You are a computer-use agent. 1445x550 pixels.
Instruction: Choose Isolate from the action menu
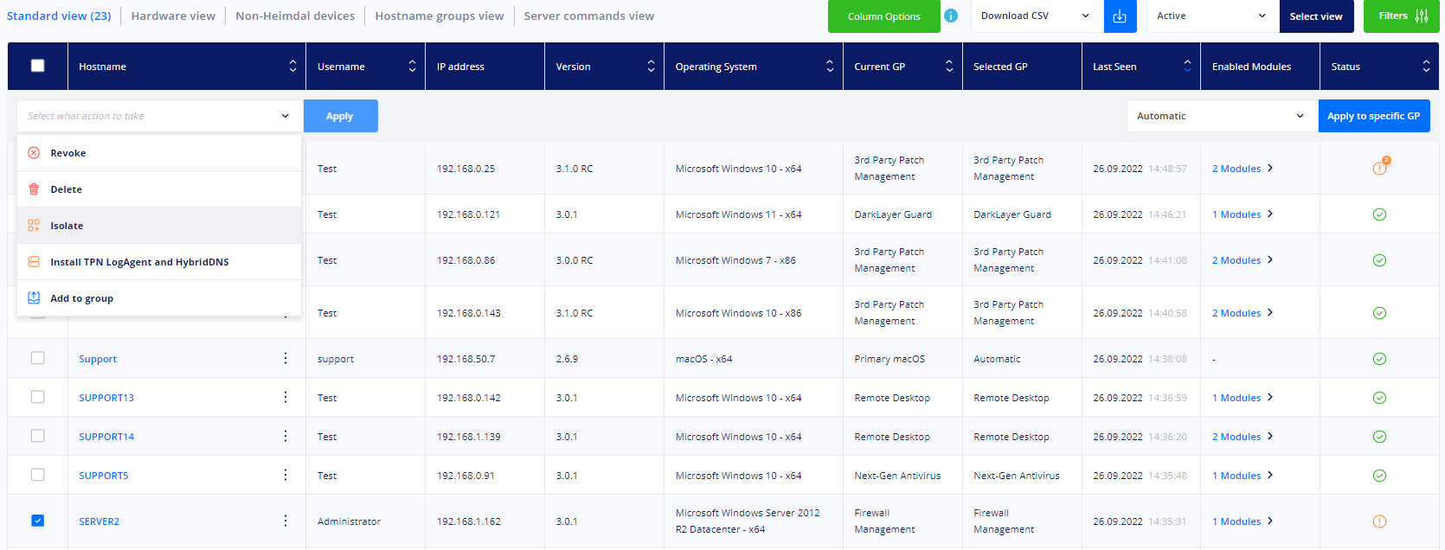tap(159, 226)
